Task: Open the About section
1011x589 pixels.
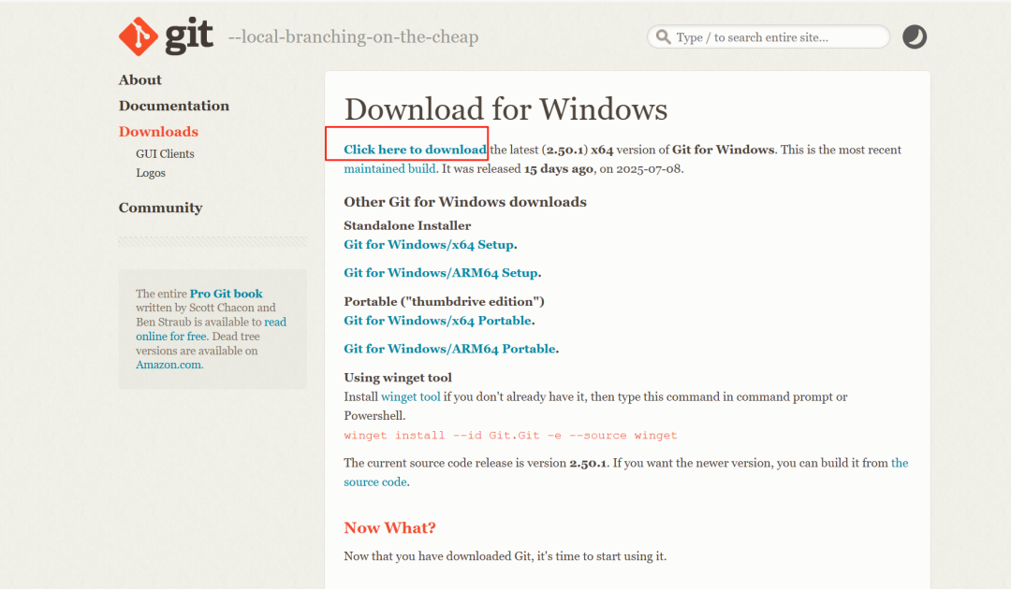Action: pos(139,79)
